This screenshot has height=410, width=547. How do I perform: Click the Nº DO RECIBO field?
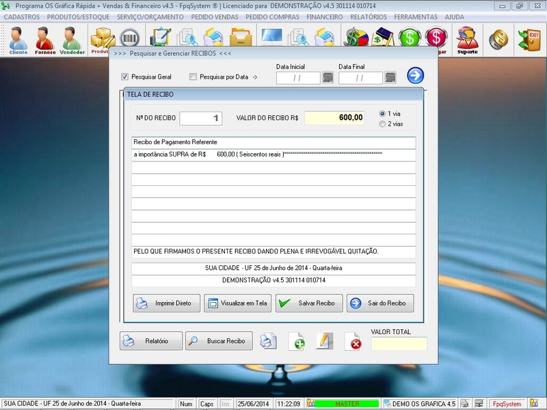point(200,118)
